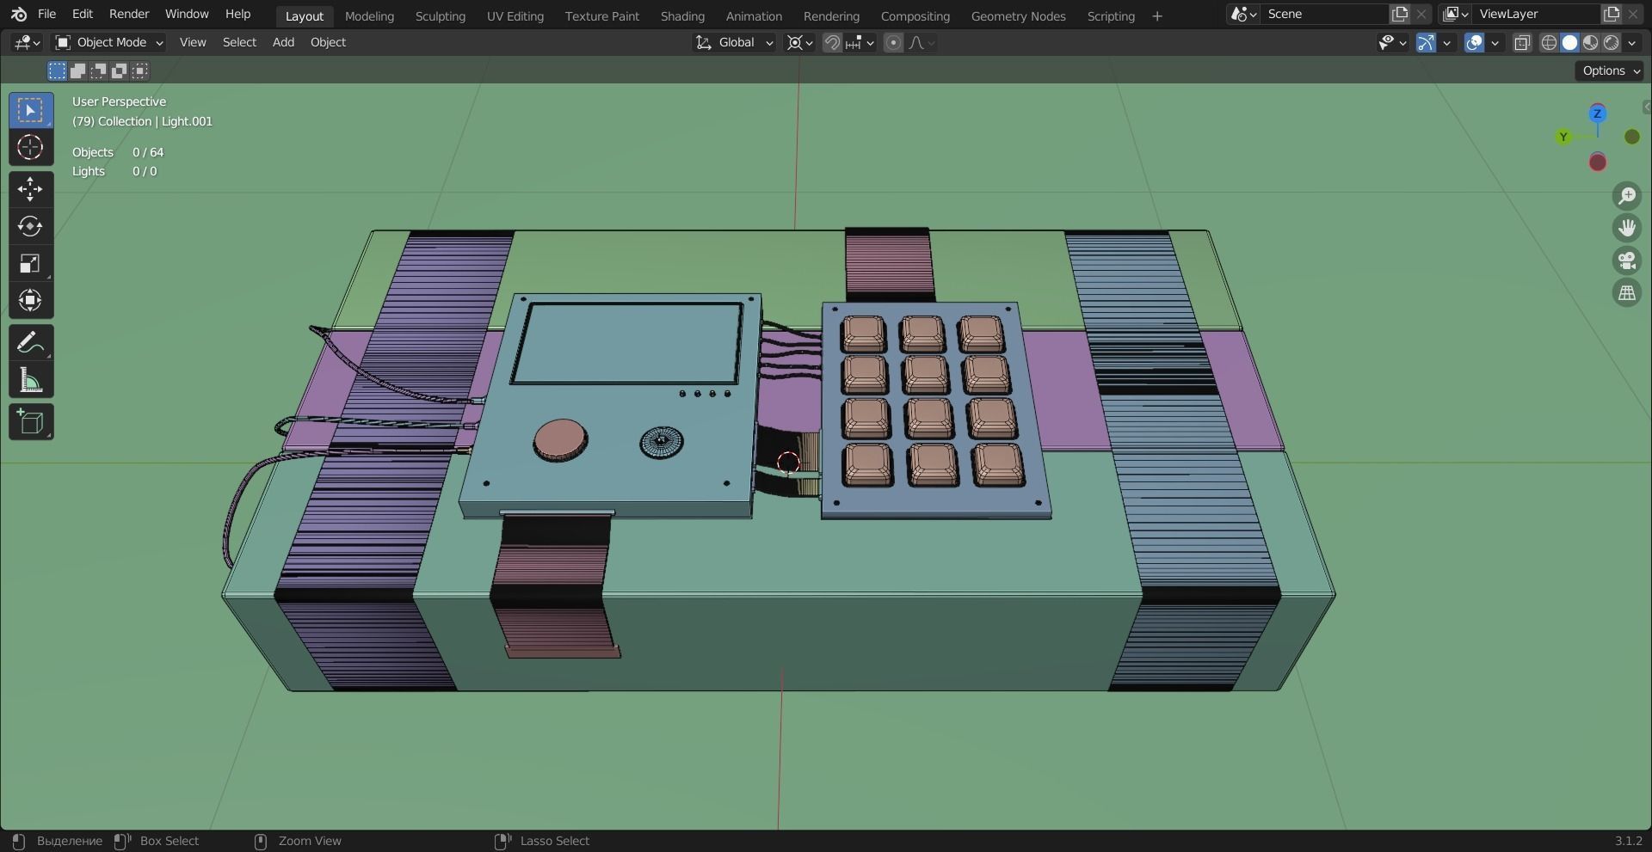Select the Cursor tool

[30, 148]
